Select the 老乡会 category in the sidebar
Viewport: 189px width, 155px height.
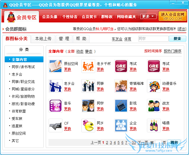[x=17, y=74]
